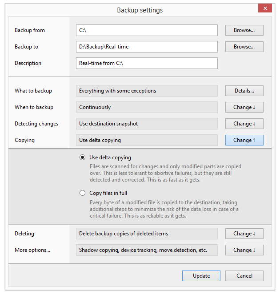This screenshot has width=280, height=295.
Task: Expand the Deleting options
Action: point(244,234)
